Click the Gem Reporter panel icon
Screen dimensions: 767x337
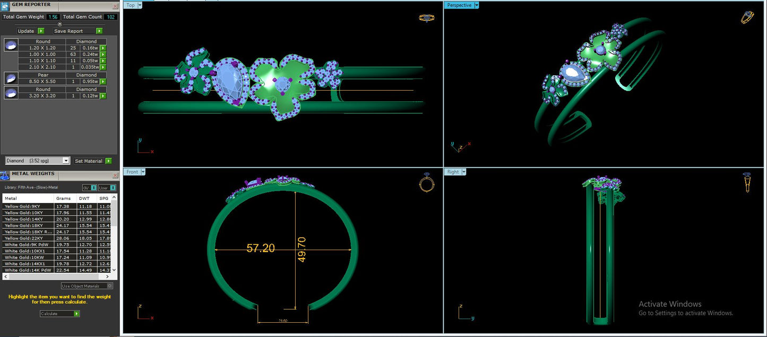pyautogui.click(x=6, y=5)
